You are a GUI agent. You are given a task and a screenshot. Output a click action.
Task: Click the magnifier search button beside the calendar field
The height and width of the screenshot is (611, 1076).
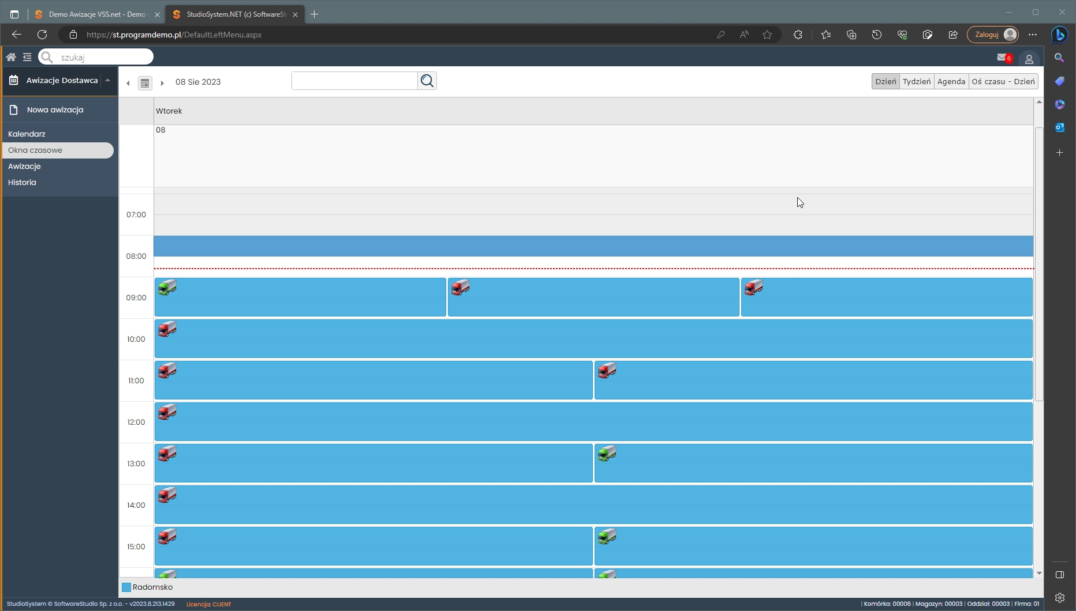[427, 81]
